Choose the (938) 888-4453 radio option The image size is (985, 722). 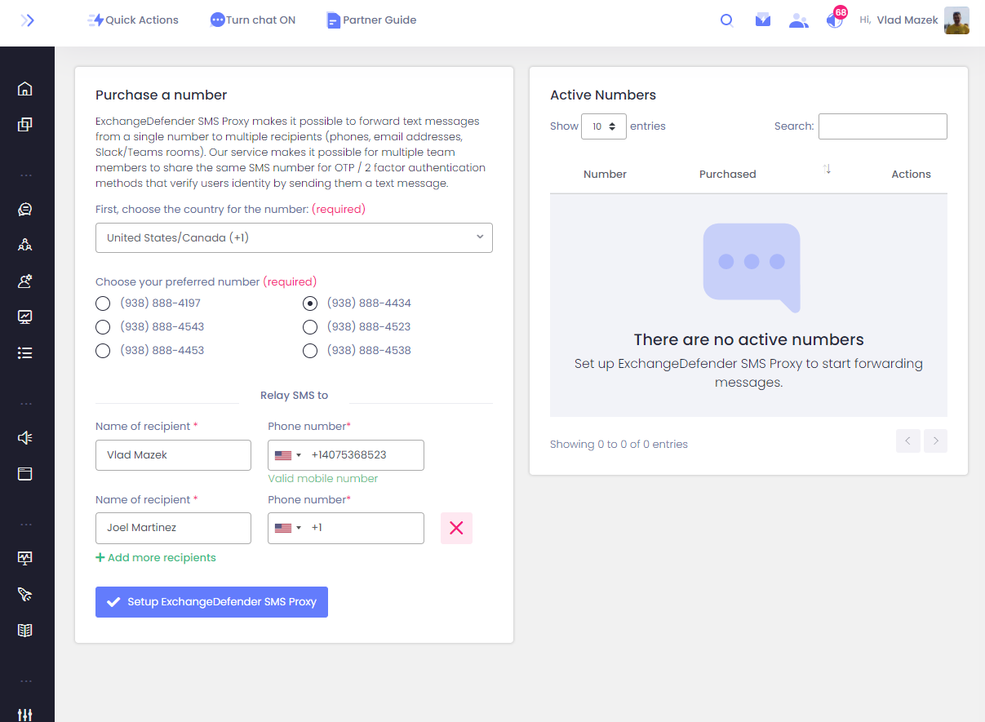(x=103, y=351)
